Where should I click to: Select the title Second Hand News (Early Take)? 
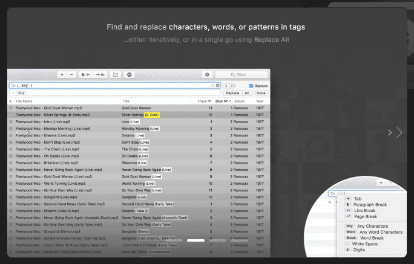[x=148, y=204]
